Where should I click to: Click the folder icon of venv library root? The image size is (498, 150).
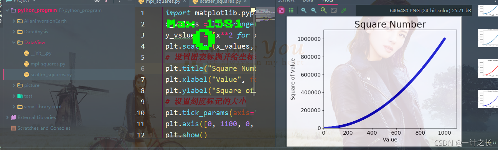[20, 107]
